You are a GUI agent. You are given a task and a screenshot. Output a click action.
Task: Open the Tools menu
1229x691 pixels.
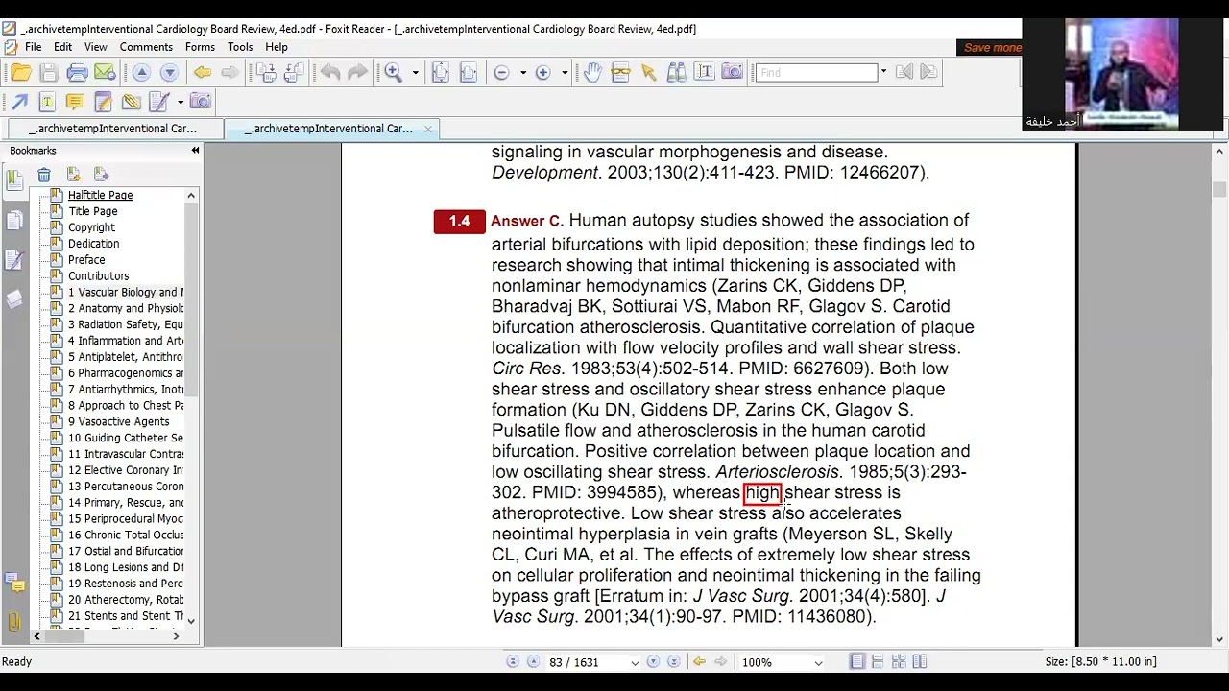click(x=240, y=47)
